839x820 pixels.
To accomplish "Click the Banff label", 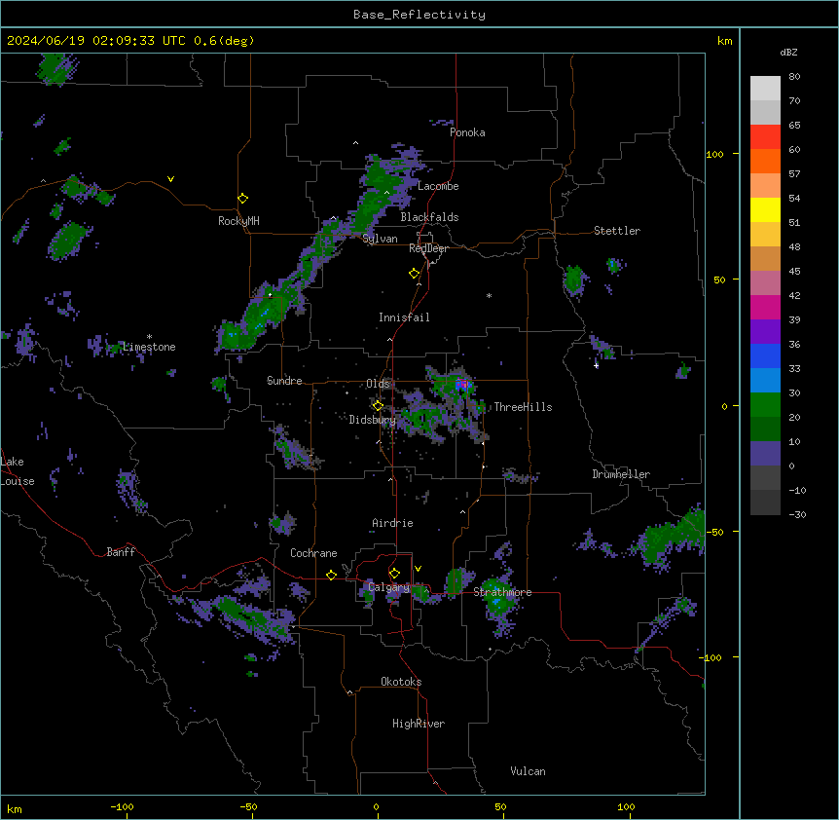I will (x=121, y=552).
